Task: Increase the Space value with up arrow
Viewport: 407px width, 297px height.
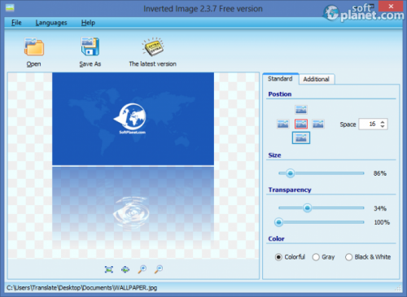Action: pos(383,122)
